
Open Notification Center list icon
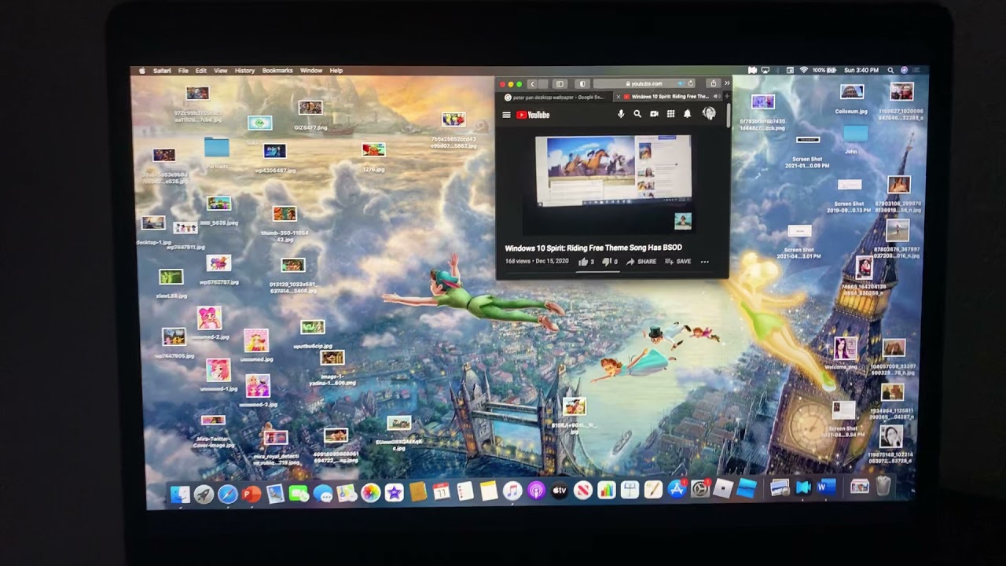pyautogui.click(x=916, y=70)
